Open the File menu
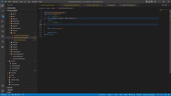Image resolution: width=171 pixels, height=96 pixels. (6, 2)
